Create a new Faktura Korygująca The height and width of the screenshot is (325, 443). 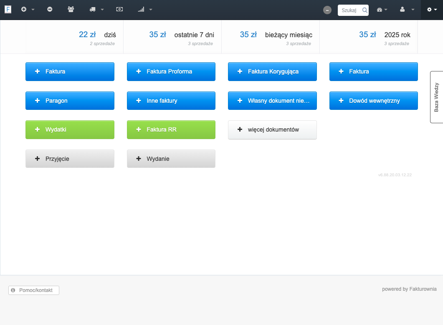click(x=272, y=71)
